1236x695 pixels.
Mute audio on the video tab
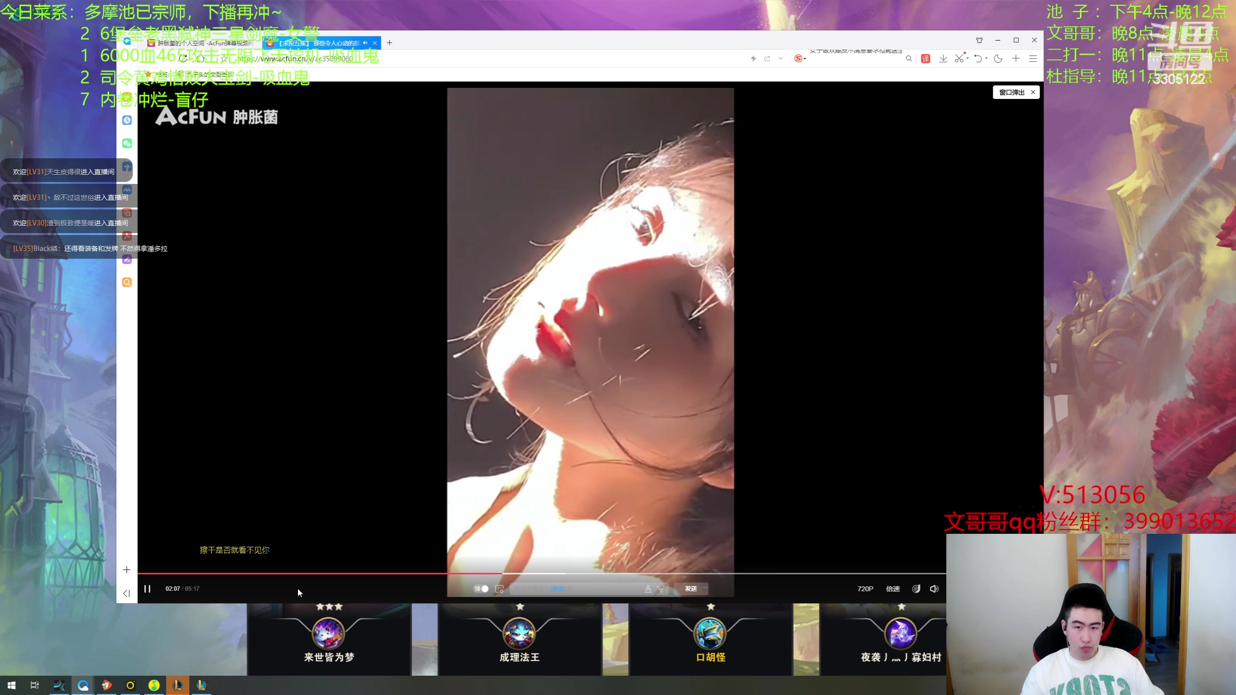click(365, 43)
